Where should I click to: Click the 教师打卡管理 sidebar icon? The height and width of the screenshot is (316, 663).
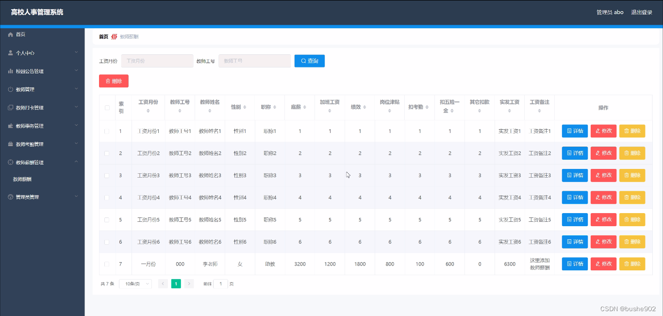11,107
